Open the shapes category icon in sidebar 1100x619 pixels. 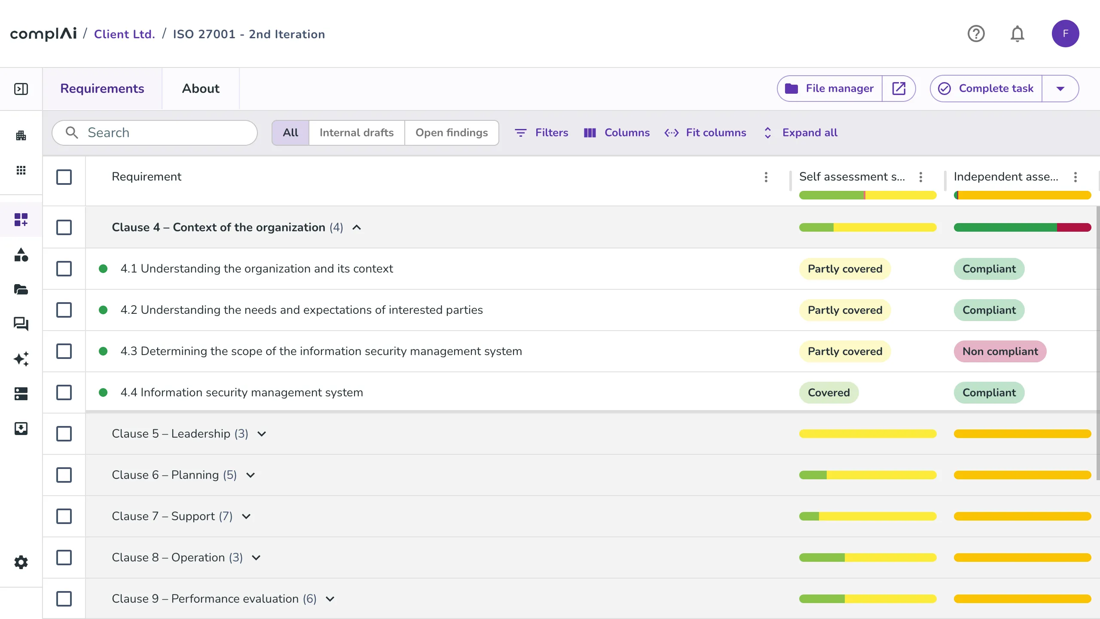[x=21, y=255]
